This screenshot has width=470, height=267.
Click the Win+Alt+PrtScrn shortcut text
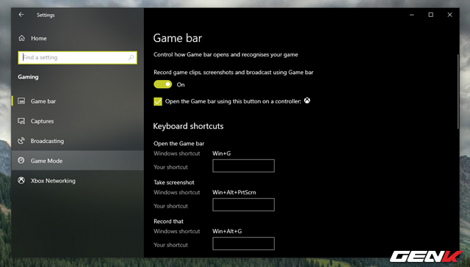(234, 192)
